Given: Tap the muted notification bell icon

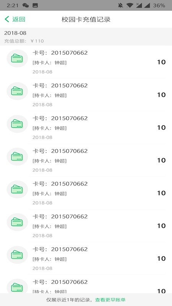Looking at the screenshot, I should (x=120, y=5).
